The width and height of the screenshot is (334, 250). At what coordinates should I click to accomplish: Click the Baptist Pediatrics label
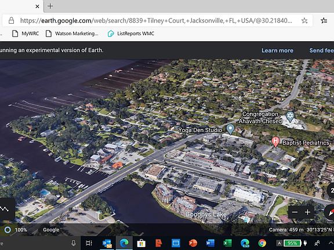306,142
